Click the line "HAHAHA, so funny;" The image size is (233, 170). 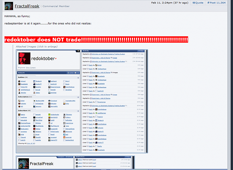coord(17,16)
